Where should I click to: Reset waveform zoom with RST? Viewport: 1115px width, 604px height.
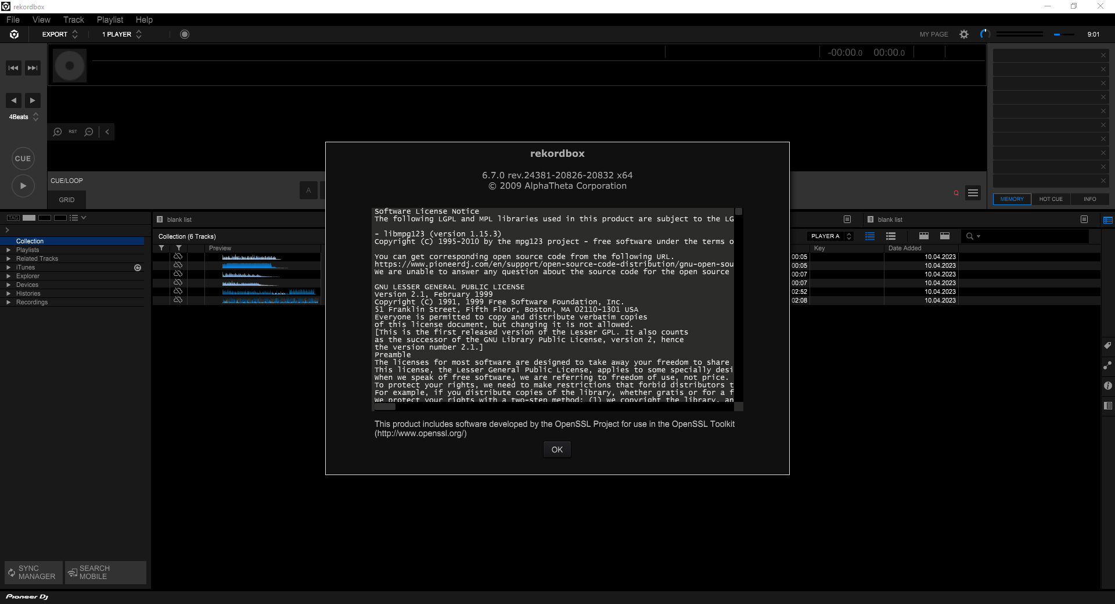click(73, 132)
